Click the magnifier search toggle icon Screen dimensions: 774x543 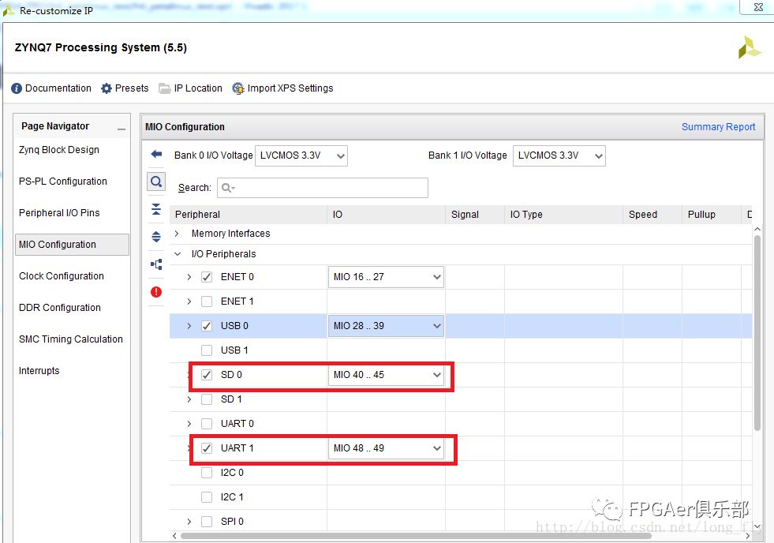156,182
